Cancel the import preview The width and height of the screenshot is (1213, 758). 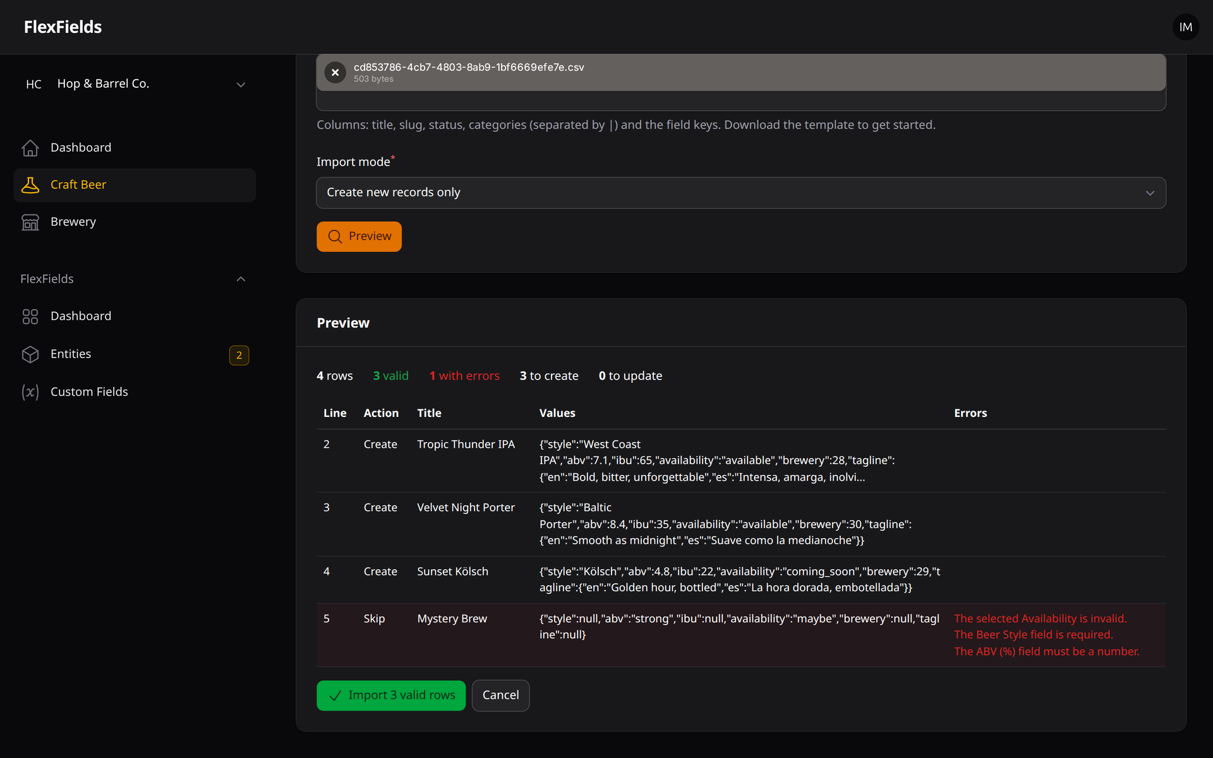[500, 695]
